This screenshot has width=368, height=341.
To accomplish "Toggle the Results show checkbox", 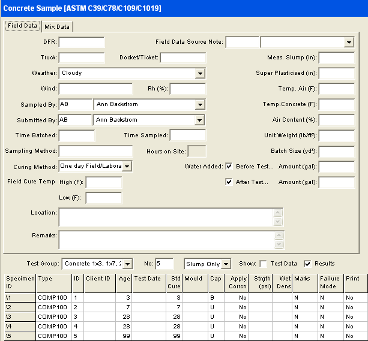I will point(308,264).
